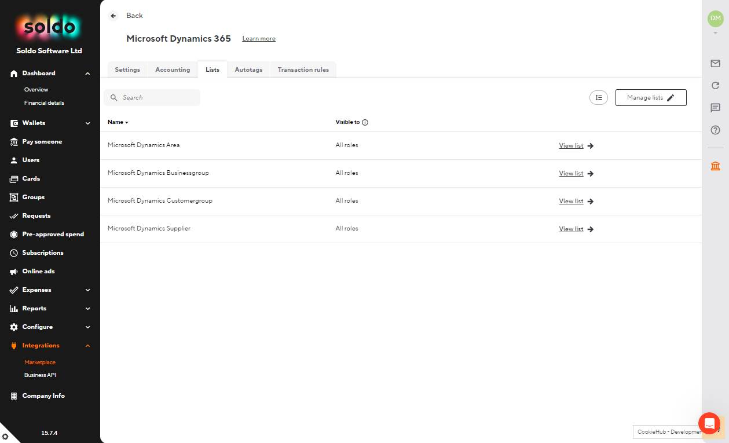Collapse the Integrations menu chevron

pos(87,346)
